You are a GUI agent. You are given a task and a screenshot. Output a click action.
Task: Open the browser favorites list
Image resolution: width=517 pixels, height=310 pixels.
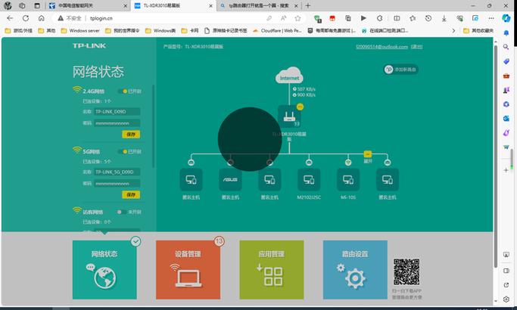point(413,18)
